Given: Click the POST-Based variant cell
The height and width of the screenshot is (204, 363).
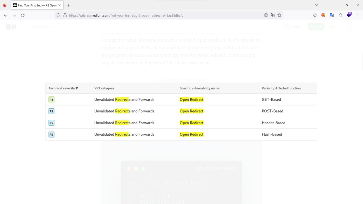Looking at the screenshot, I should (x=272, y=111).
